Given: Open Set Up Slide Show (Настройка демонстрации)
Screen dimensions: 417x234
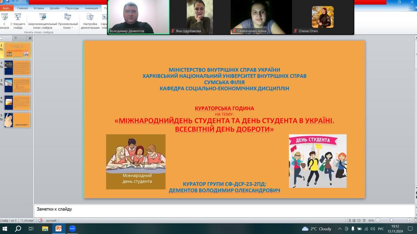Looking at the screenshot, I should (90, 21).
